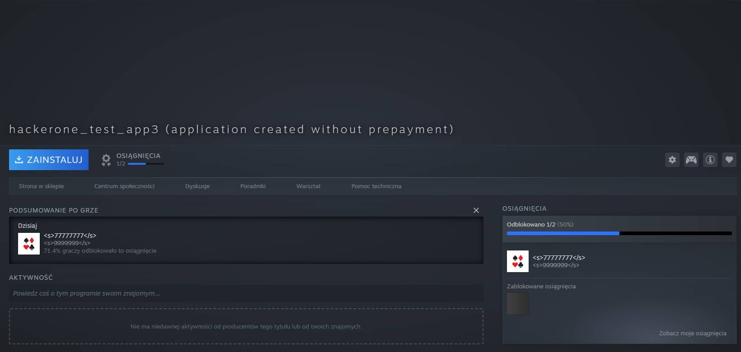Viewport: 741px width, 352px height.
Task: Click the PODSUMOWANIE PO GRZE heading
Action: click(x=54, y=210)
